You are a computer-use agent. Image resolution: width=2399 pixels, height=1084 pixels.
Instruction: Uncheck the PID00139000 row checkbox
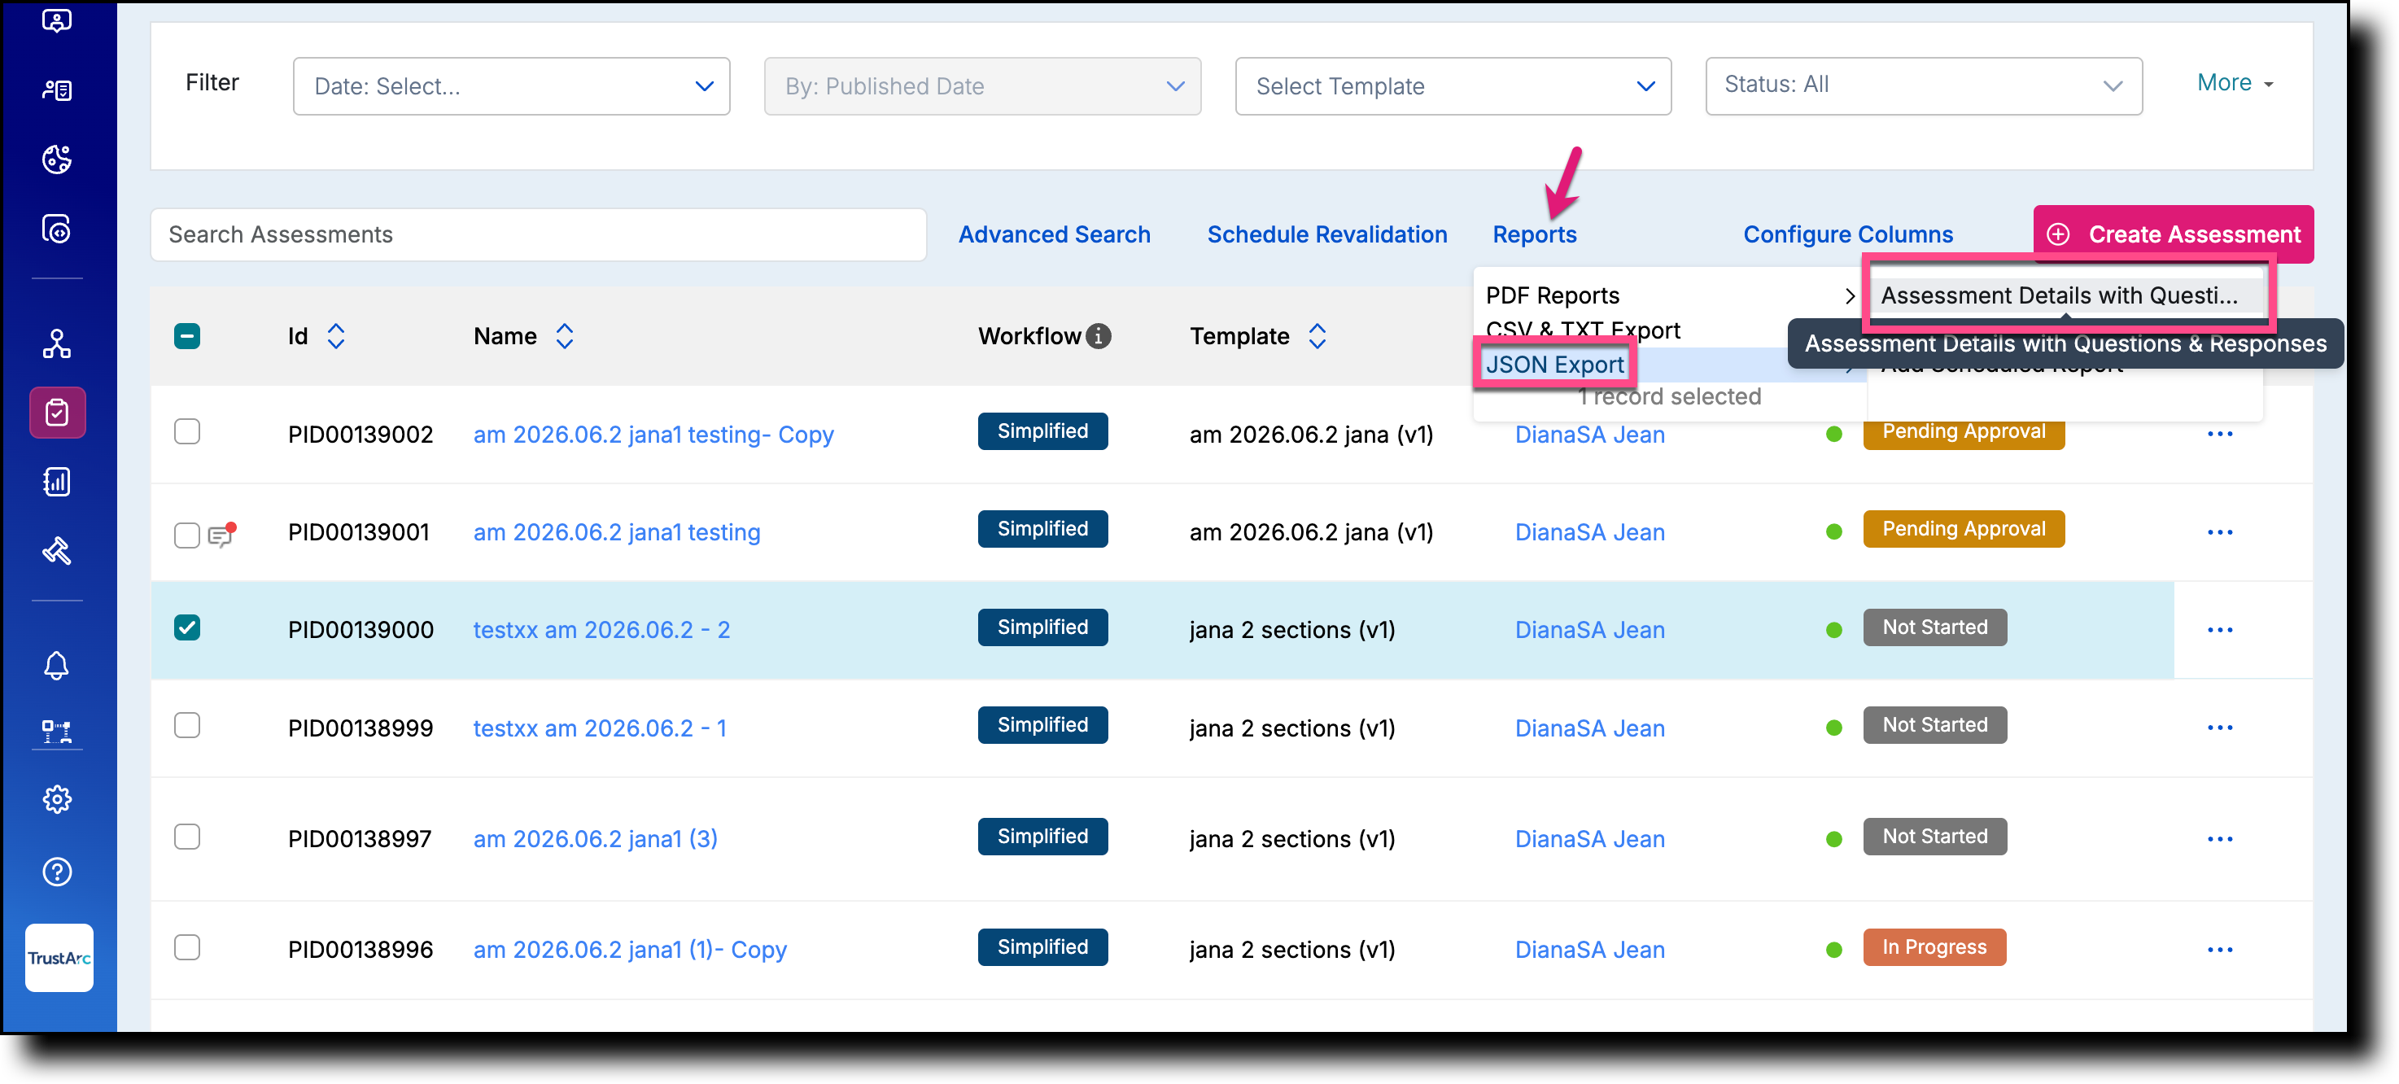[x=187, y=627]
